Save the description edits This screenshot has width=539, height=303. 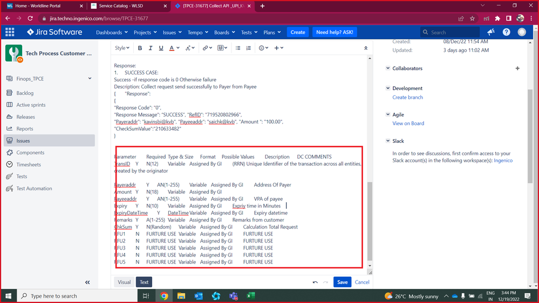[x=343, y=282]
